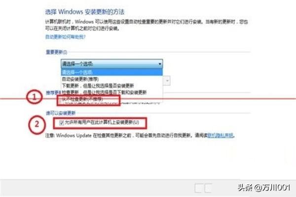
Task: Open the small greyed dropdown beside the options list
Action: click(x=167, y=81)
